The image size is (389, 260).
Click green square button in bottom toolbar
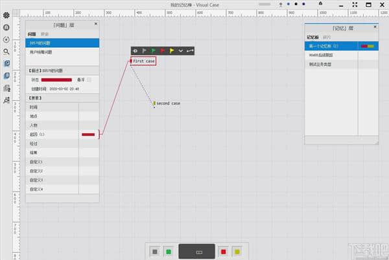(x=169, y=252)
